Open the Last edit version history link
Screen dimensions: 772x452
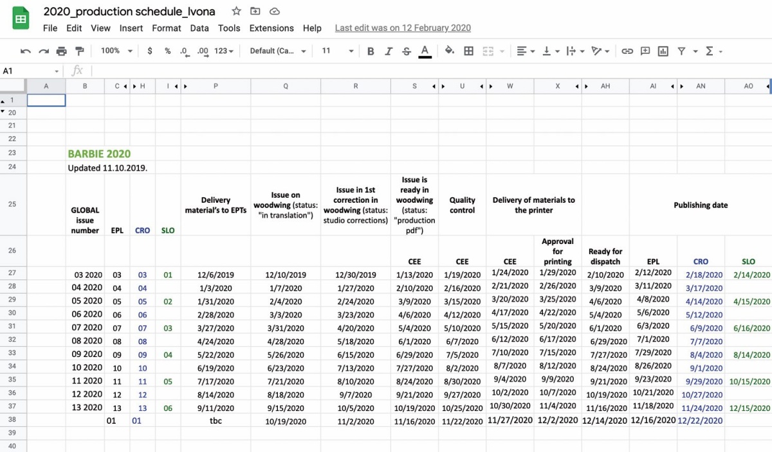403,28
